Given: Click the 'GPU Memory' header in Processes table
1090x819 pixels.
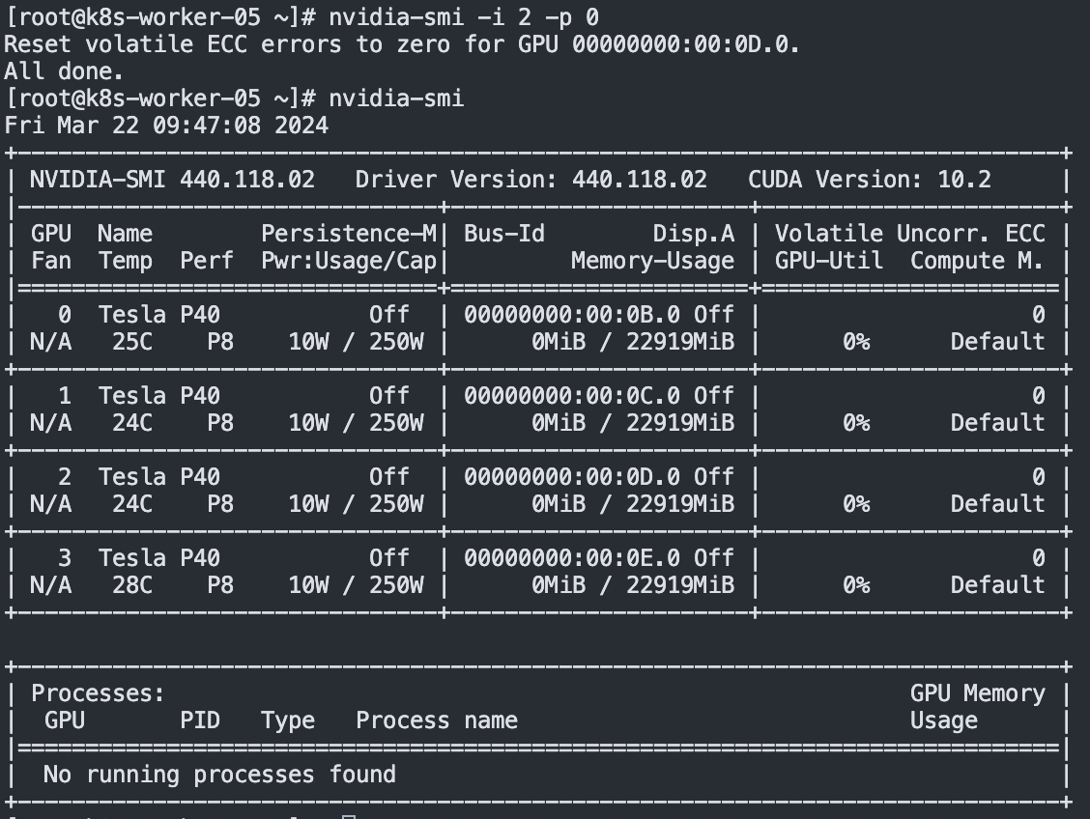Looking at the screenshot, I should (977, 693).
